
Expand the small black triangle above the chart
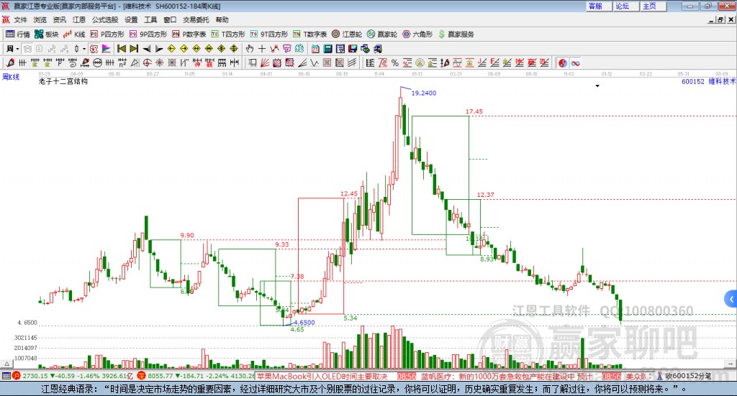pyautogui.click(x=597, y=86)
